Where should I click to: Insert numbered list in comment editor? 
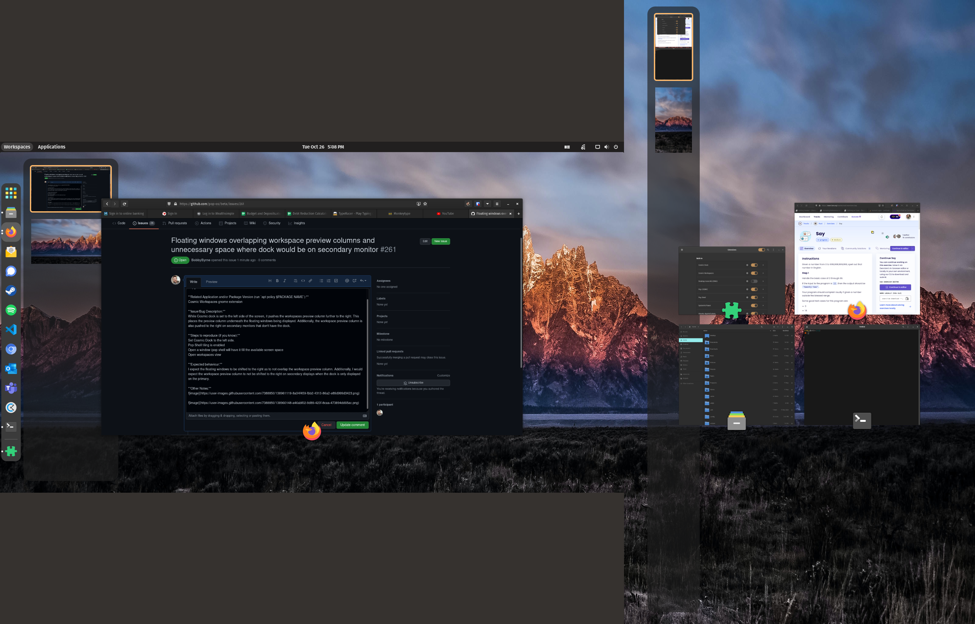tap(329, 281)
